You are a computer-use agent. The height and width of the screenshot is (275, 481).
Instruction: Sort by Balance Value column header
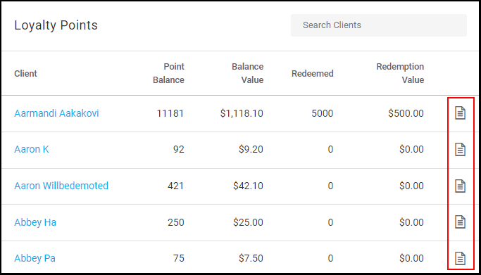point(248,73)
